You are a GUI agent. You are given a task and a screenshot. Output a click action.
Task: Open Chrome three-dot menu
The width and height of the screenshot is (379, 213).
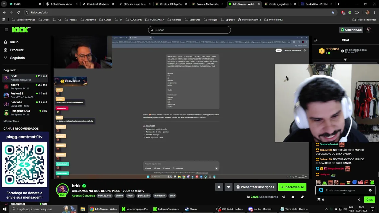click(375, 12)
